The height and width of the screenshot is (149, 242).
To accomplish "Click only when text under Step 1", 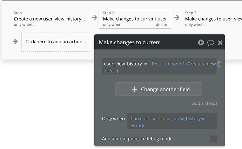I will 24,25.
